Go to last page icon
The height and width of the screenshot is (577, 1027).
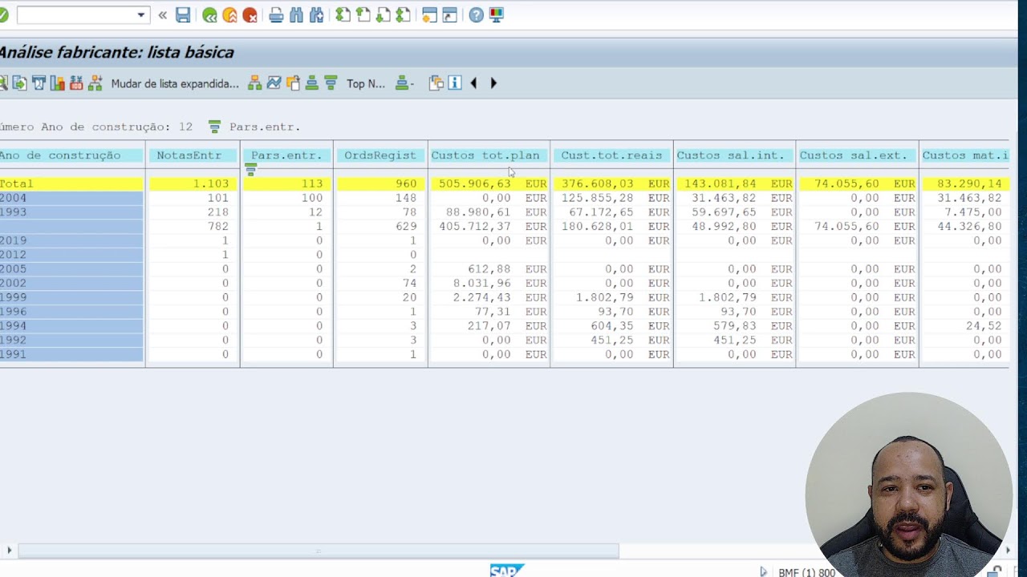(403, 15)
